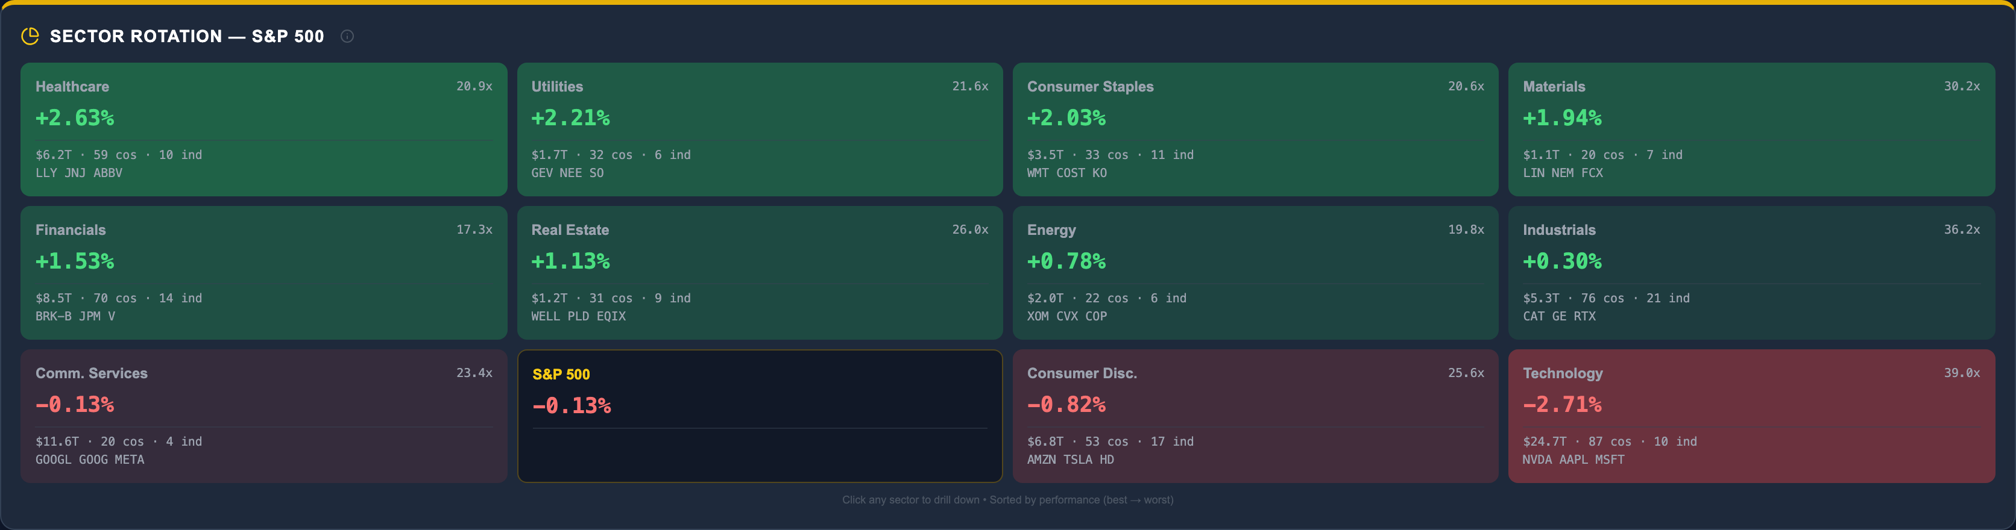Click the 'Sorted by performance' footer note
2016x530 pixels.
[x=1081, y=499]
